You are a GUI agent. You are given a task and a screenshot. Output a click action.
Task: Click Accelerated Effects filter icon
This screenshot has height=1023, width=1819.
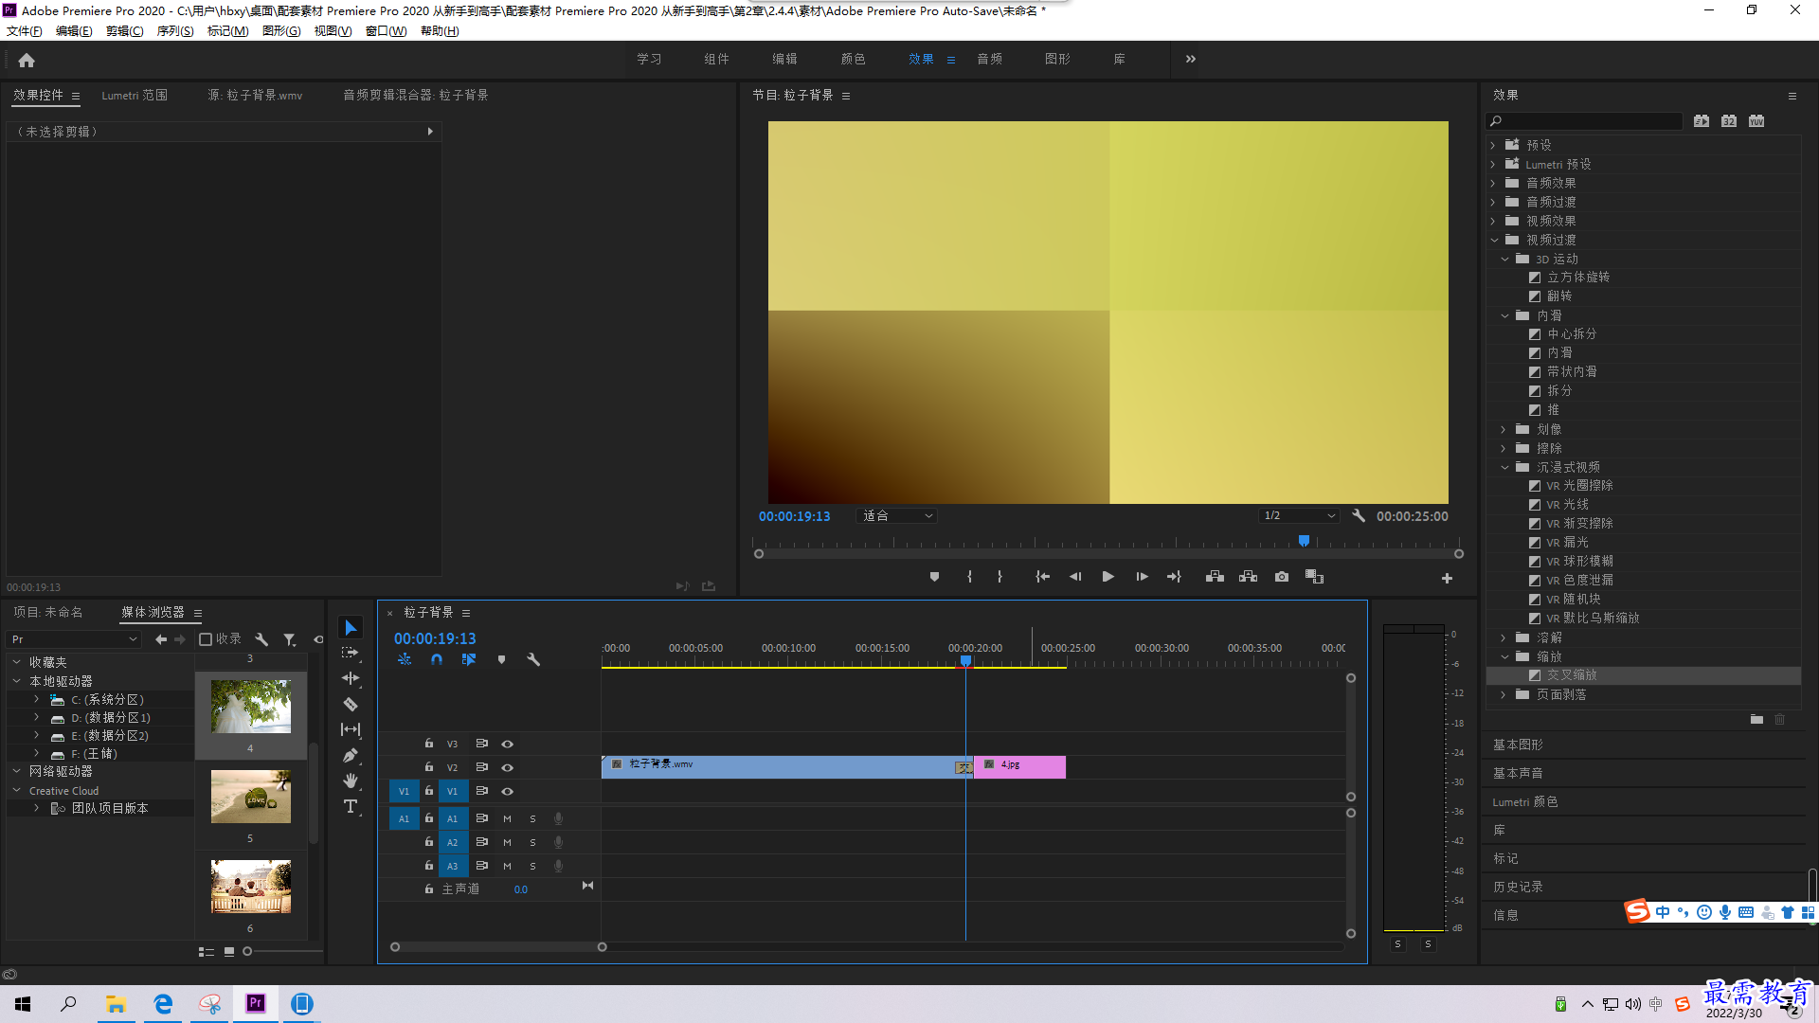(1702, 121)
